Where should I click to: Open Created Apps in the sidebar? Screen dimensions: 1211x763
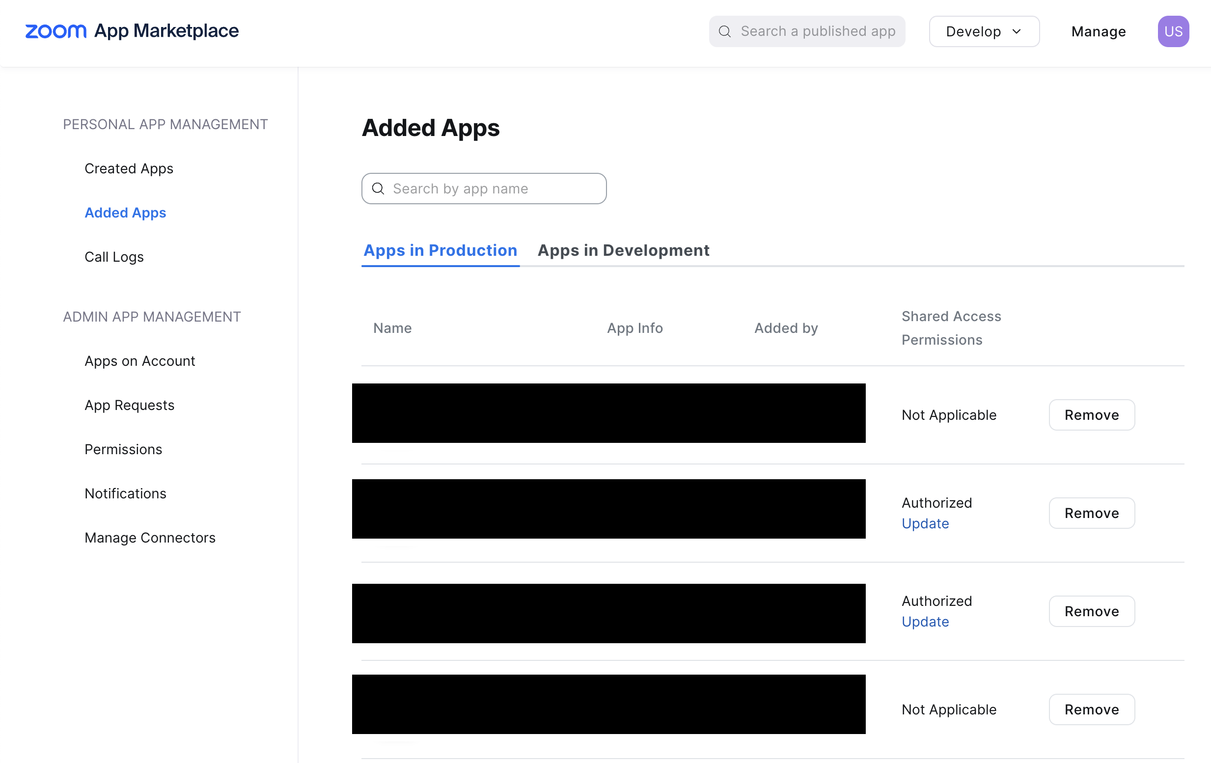129,168
